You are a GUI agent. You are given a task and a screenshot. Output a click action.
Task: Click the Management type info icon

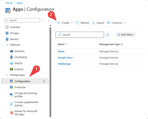[122, 44]
